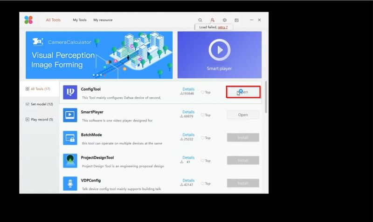Click the VDPConfig title text
Image resolution: width=373 pixels, height=222 pixels.
pyautogui.click(x=91, y=180)
